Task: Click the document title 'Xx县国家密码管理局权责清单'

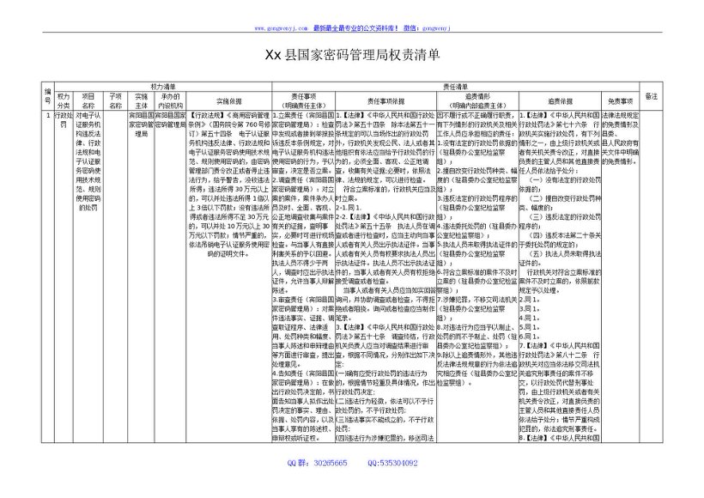Action: coord(352,55)
